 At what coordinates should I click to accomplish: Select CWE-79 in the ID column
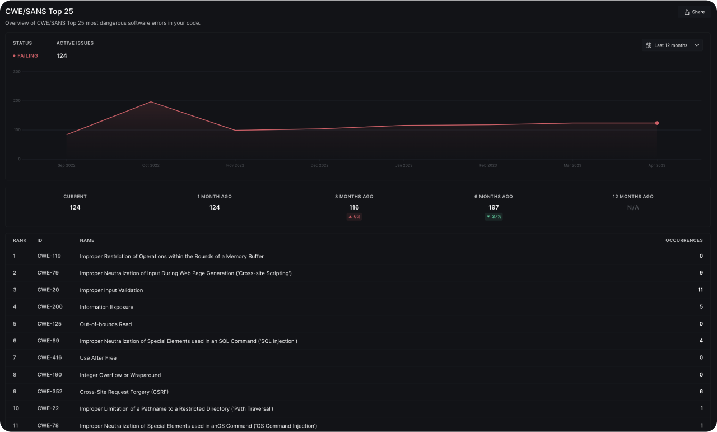click(x=48, y=273)
